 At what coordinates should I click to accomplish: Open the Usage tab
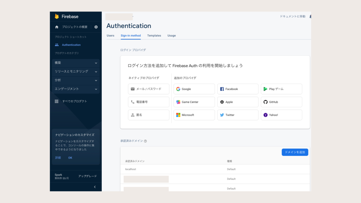point(171,35)
